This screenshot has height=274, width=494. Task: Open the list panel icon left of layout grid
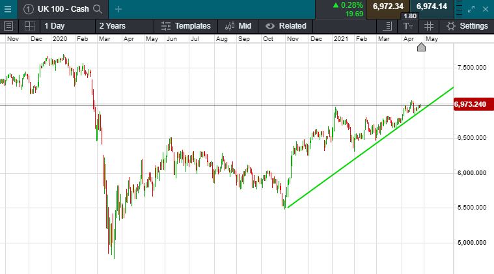8,26
